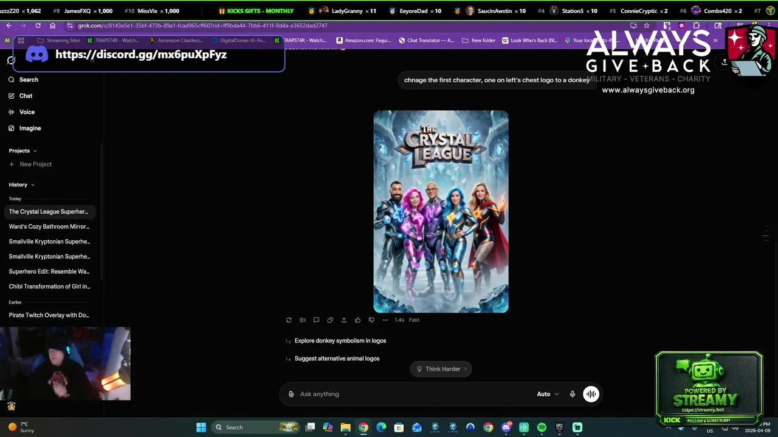The width and height of the screenshot is (778, 437).
Task: Open the Streaming Sites bookmark folder
Action: click(58, 41)
